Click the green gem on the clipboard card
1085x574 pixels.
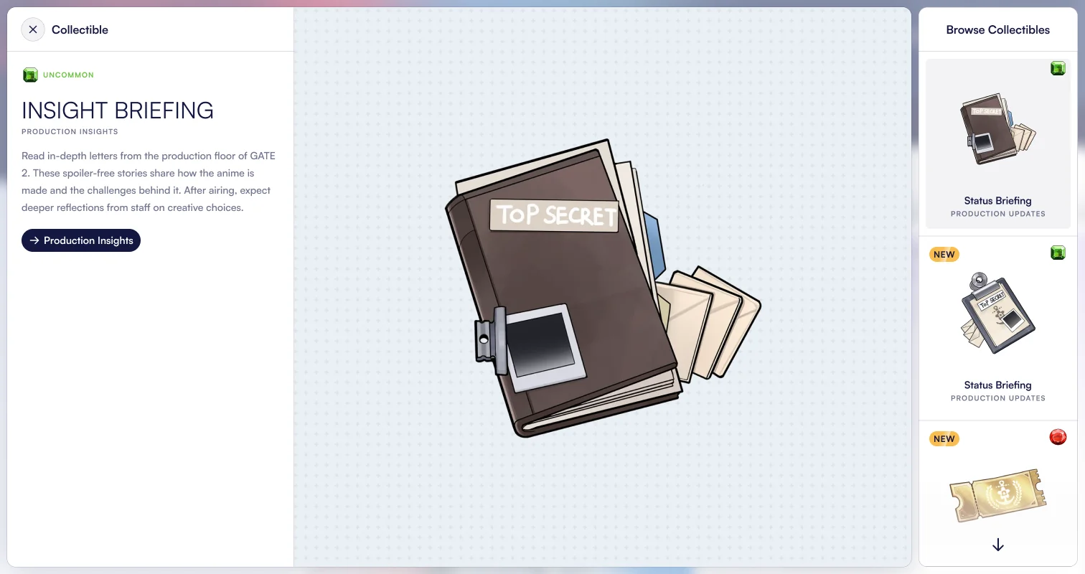(x=1058, y=253)
